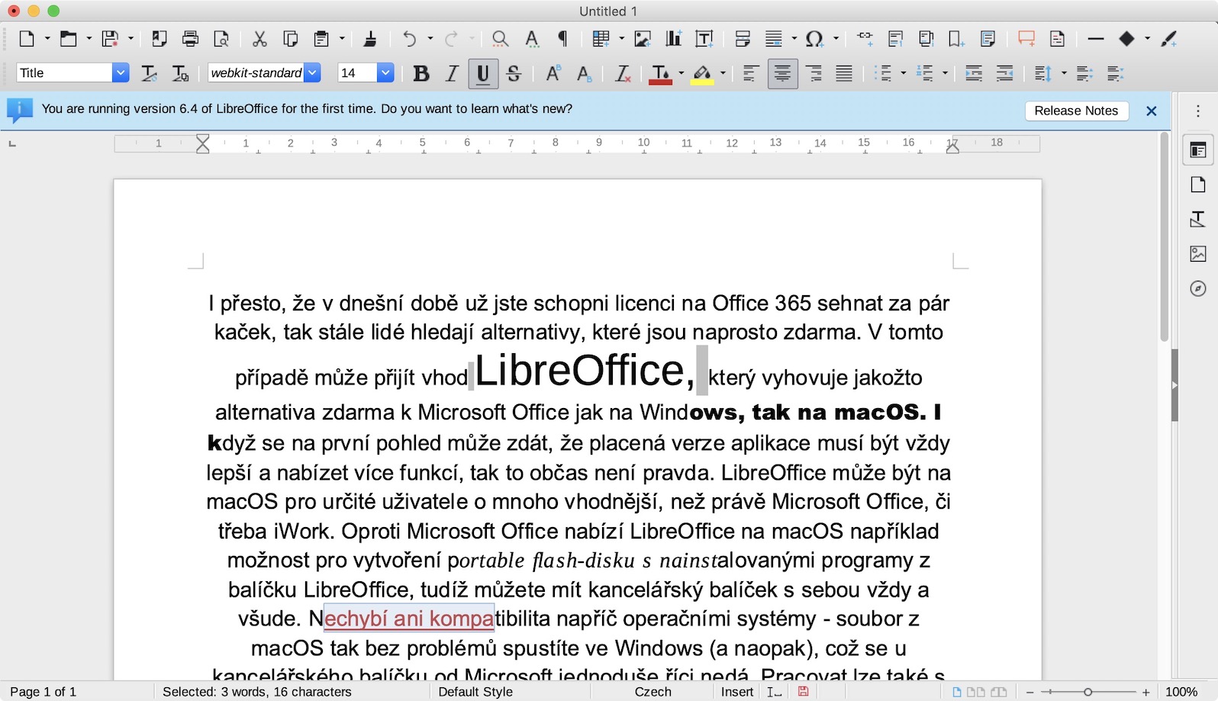The height and width of the screenshot is (701, 1218).
Task: Undo the last action
Action: coord(410,39)
